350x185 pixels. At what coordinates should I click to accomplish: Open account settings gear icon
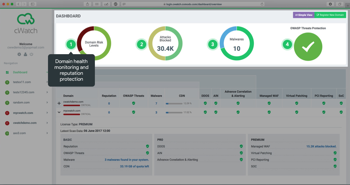tap(19, 54)
